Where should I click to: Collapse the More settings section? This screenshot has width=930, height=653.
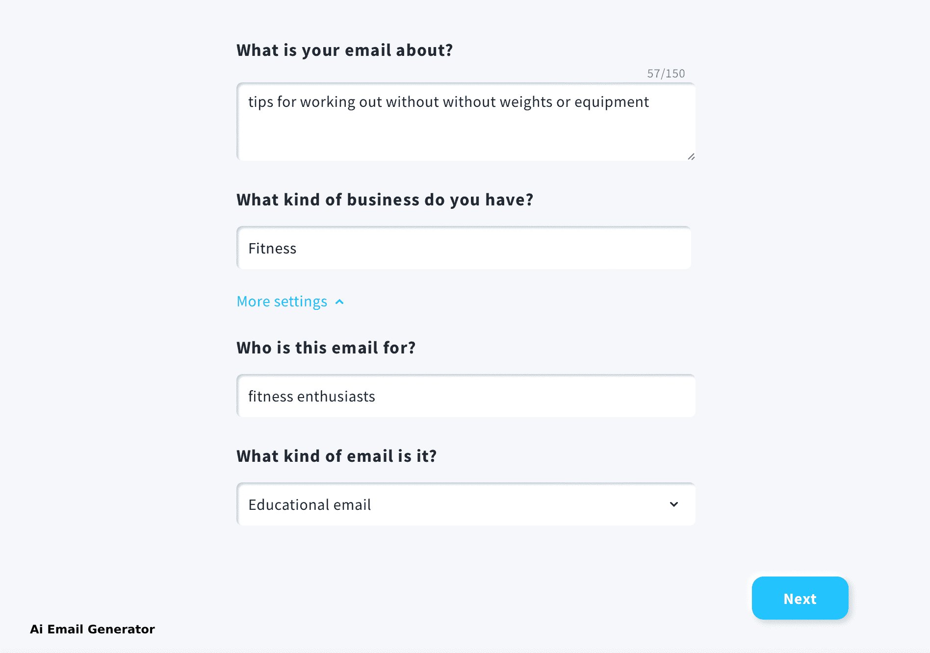(x=291, y=301)
